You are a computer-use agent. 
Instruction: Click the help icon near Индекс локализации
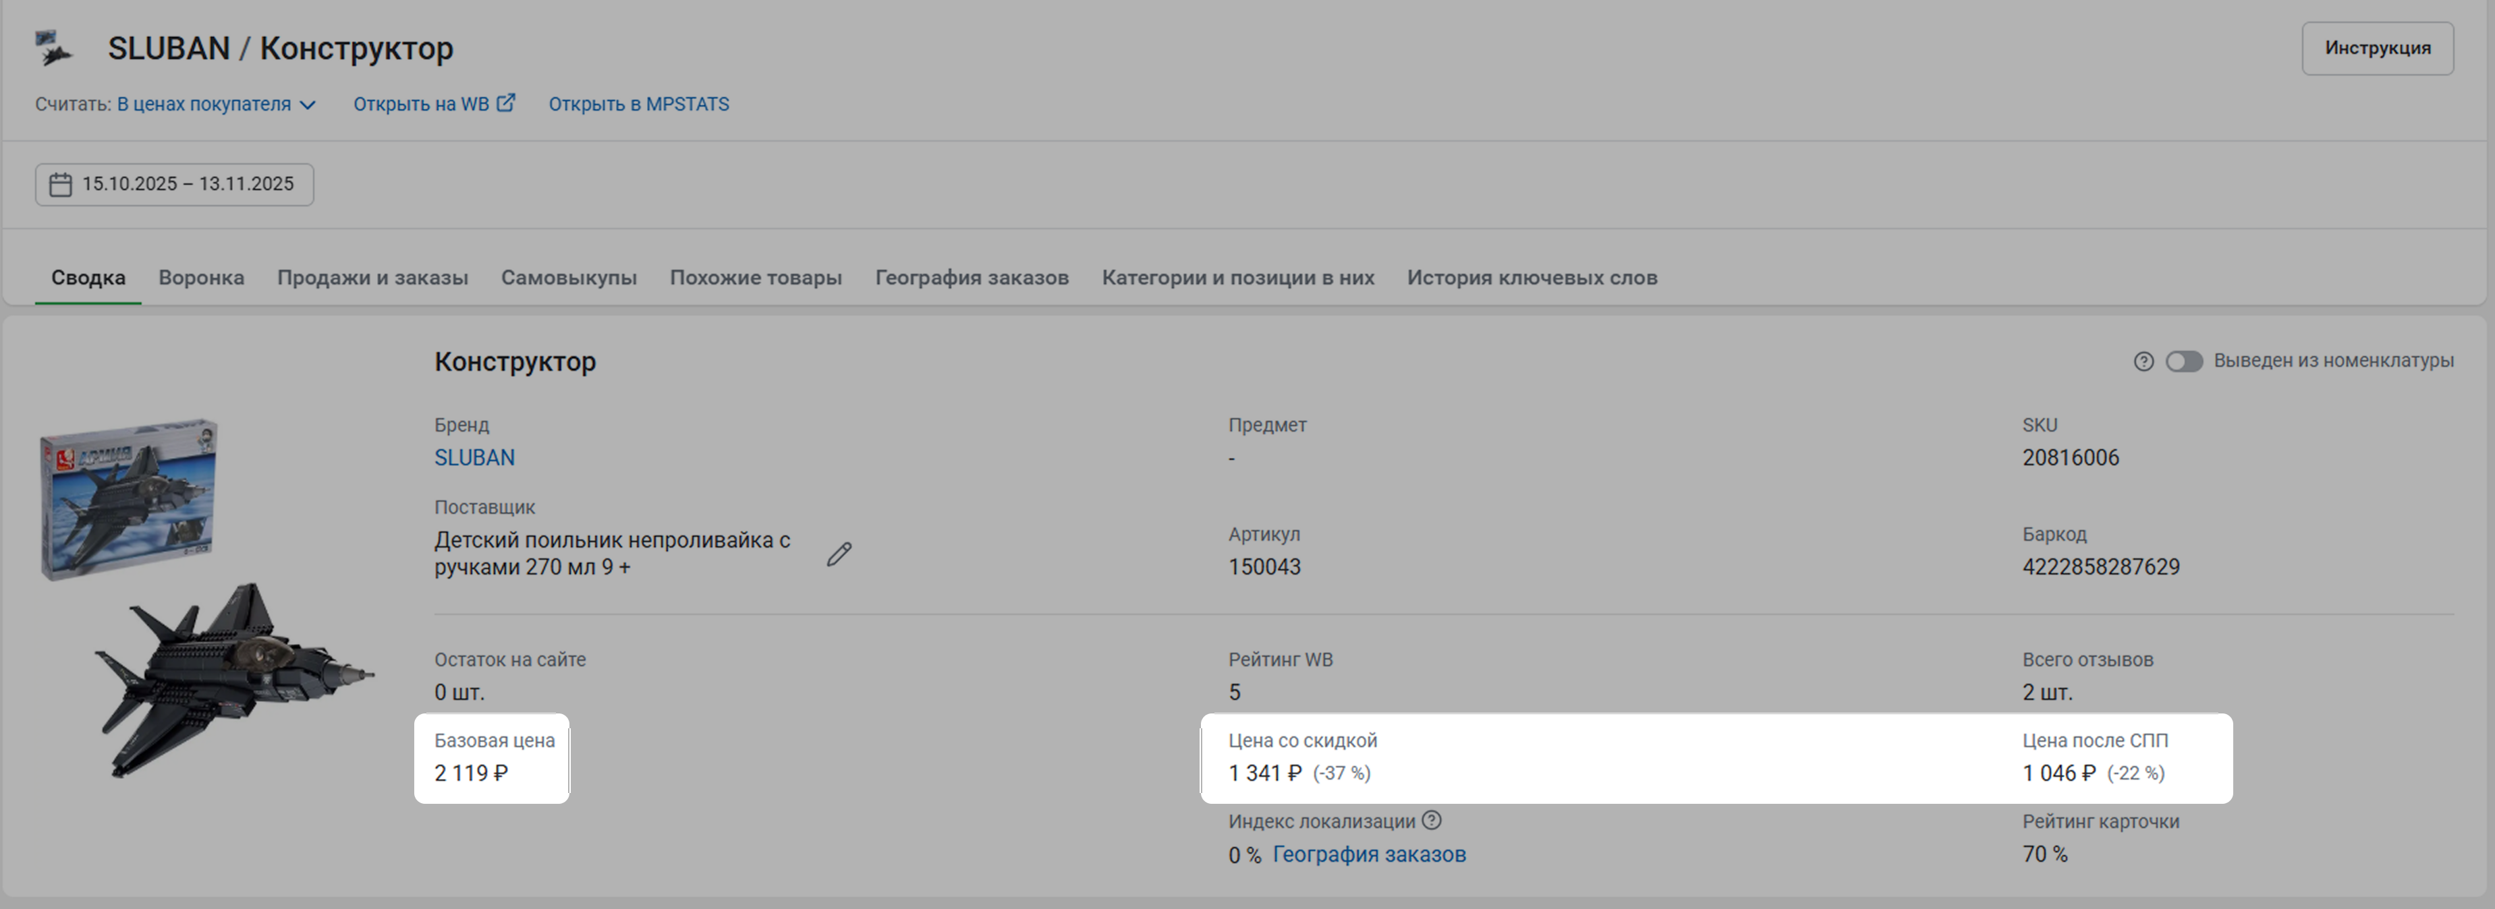pos(1432,821)
